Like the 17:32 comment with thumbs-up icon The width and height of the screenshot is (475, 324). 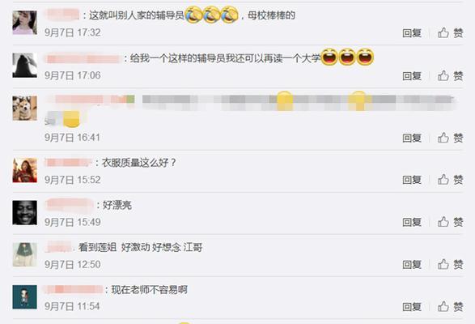451,32
